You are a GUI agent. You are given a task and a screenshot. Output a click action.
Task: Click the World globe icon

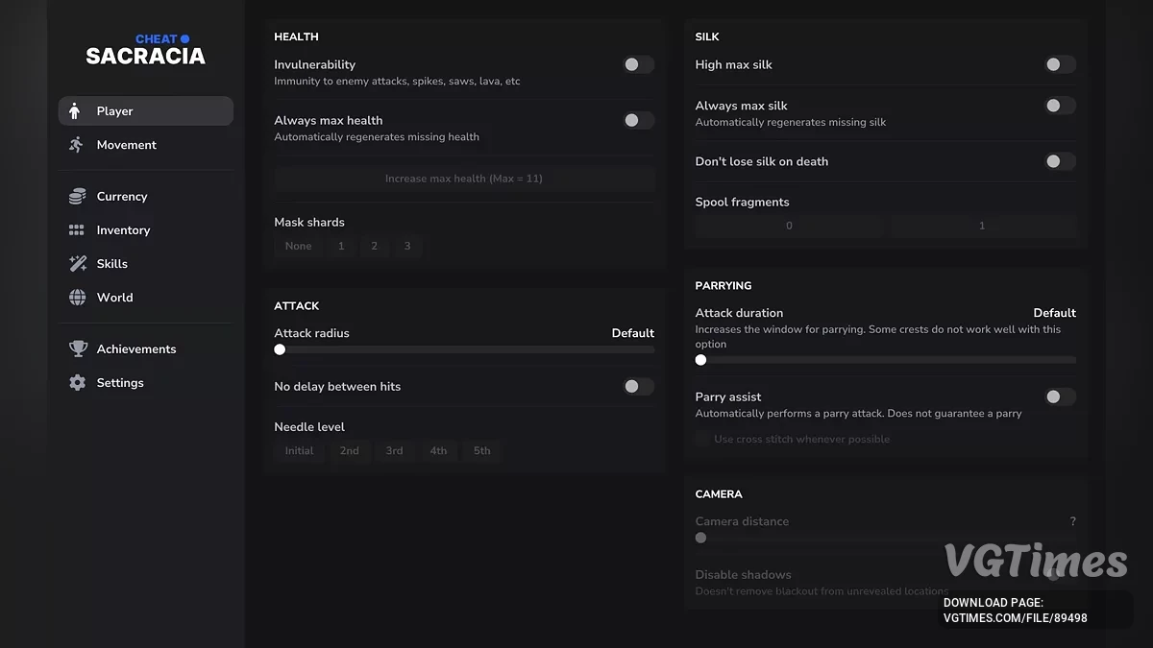[x=77, y=297]
